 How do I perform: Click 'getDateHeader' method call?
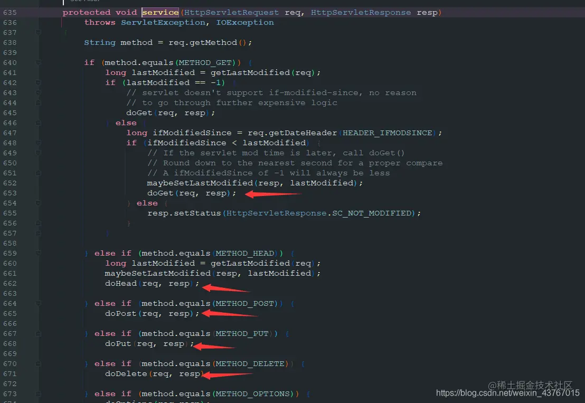(303, 133)
